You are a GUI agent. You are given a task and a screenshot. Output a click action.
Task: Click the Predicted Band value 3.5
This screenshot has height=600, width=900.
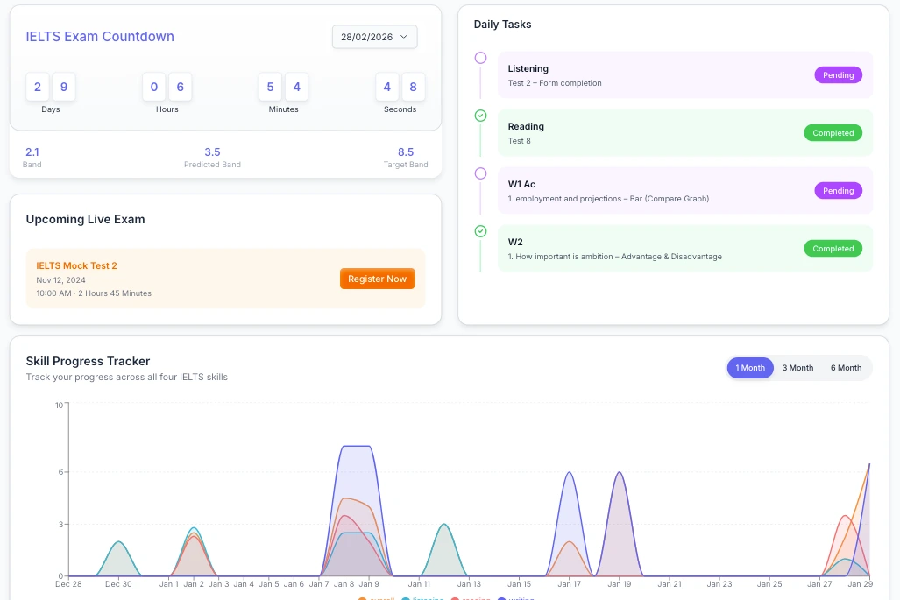click(x=212, y=152)
